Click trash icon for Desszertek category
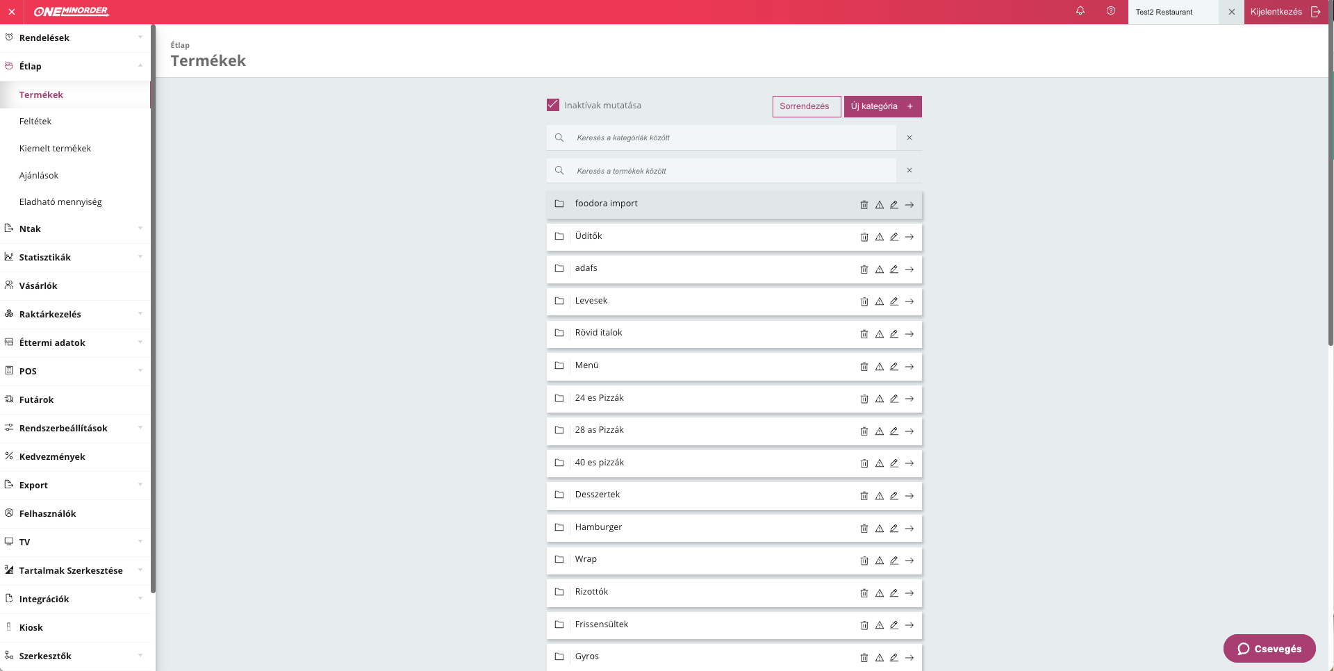 (864, 496)
